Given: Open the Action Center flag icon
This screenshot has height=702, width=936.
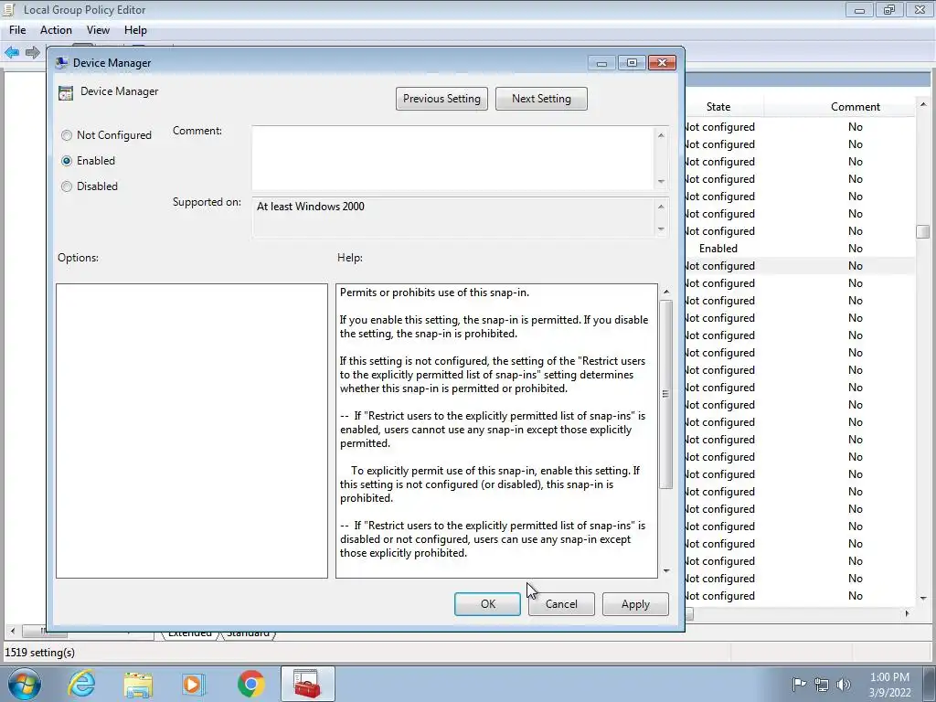Looking at the screenshot, I should [x=799, y=684].
